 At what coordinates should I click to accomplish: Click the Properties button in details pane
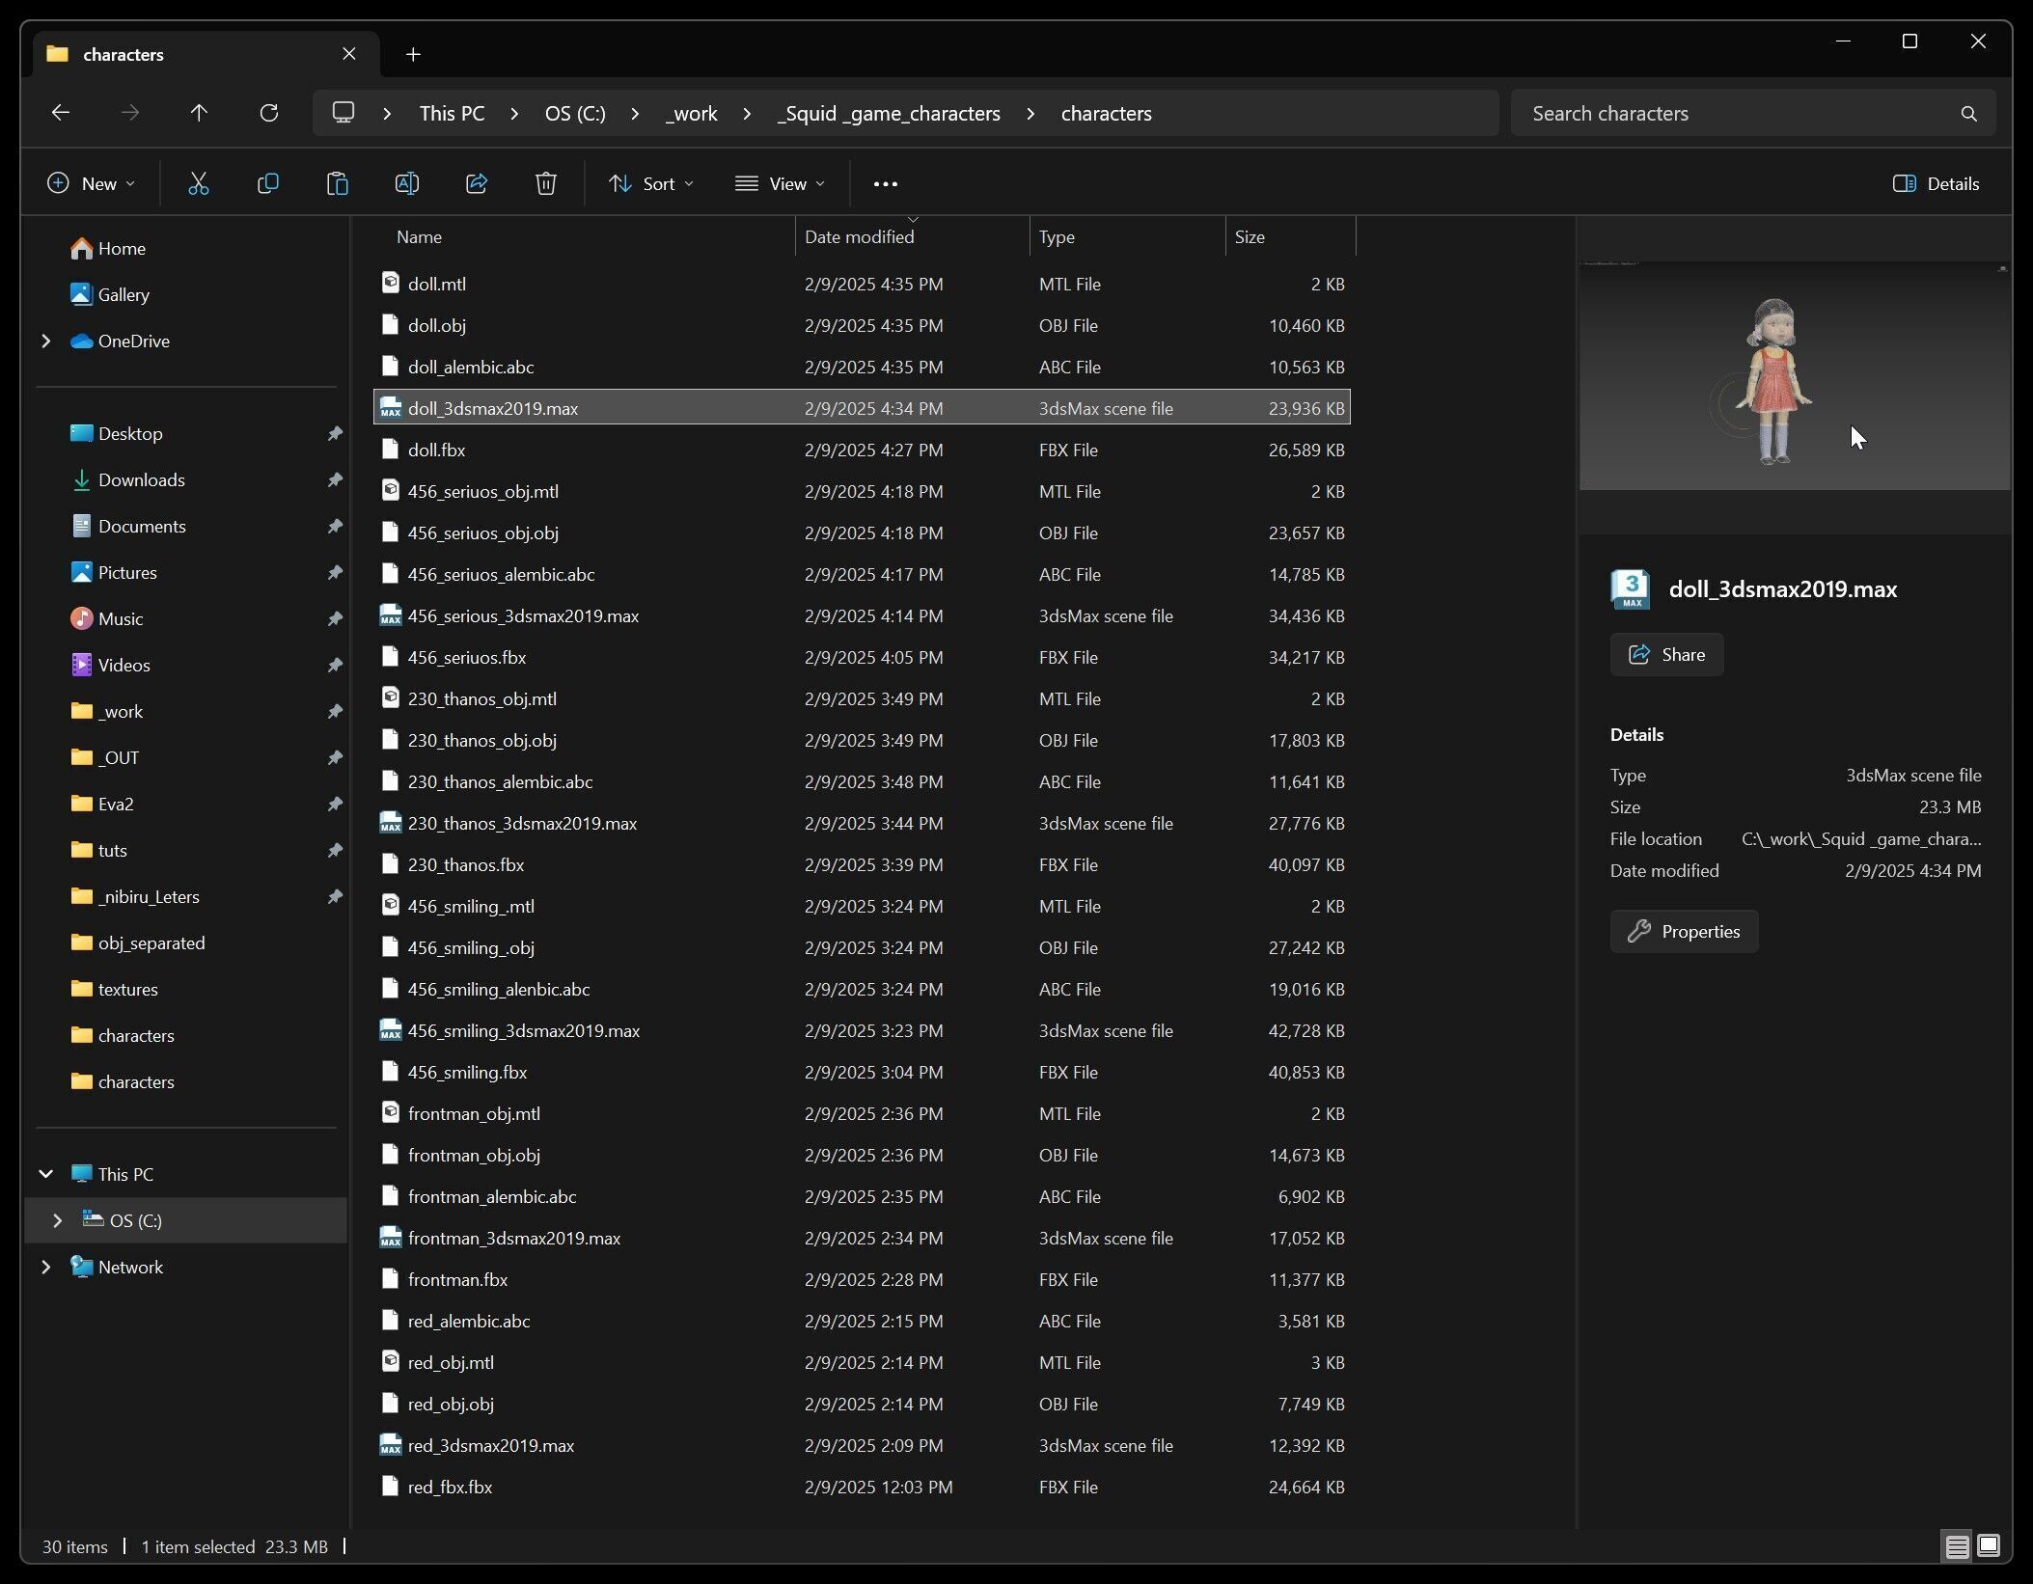click(1684, 931)
